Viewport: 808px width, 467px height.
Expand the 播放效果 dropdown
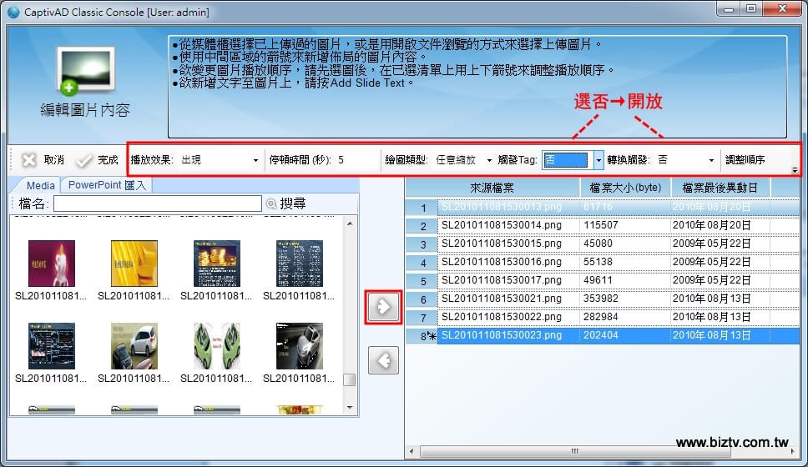pos(255,160)
